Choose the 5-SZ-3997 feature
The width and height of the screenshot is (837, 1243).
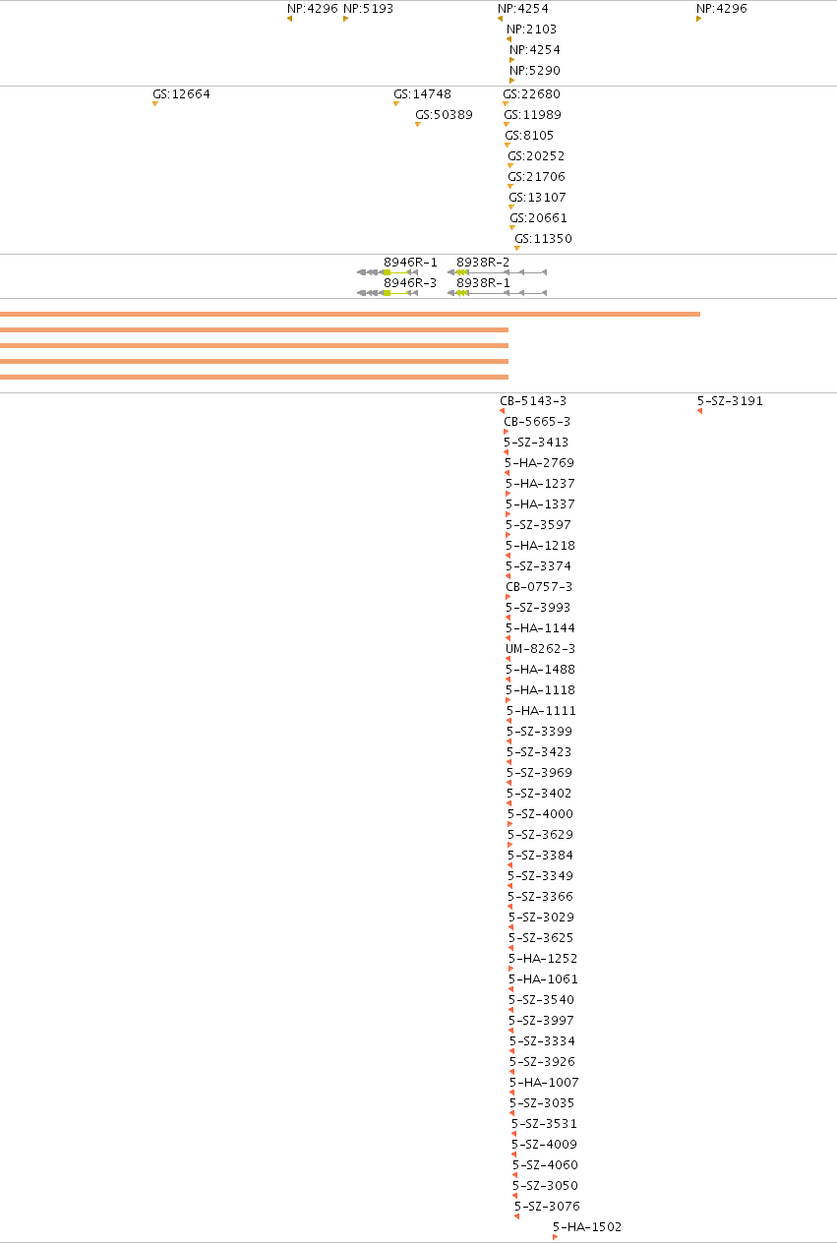[541, 1022]
